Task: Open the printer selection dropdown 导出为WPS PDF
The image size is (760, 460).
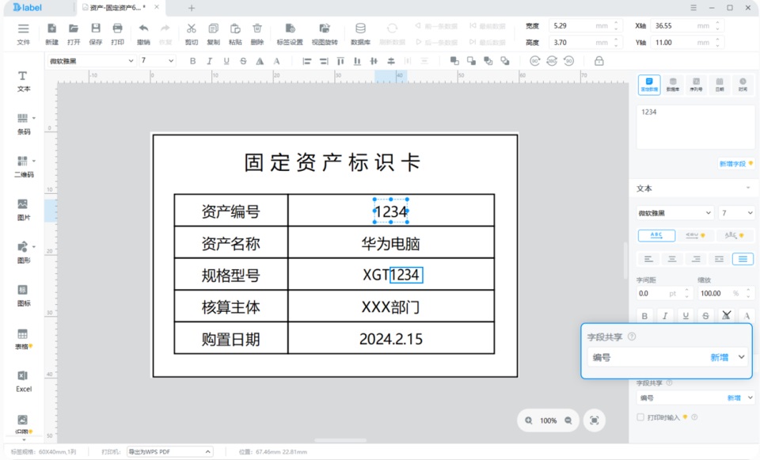Action: point(169,451)
